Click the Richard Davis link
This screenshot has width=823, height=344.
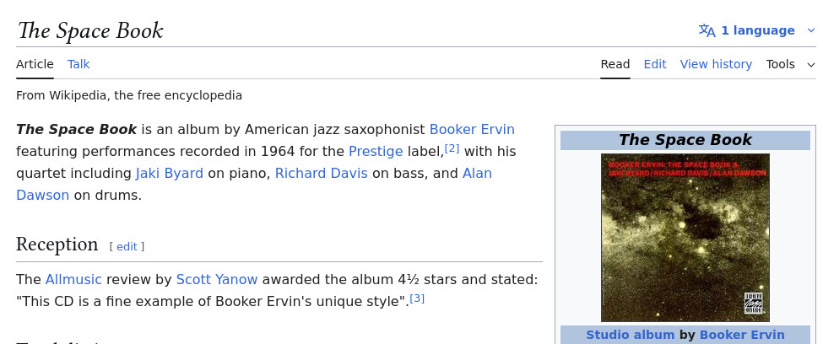click(x=321, y=173)
